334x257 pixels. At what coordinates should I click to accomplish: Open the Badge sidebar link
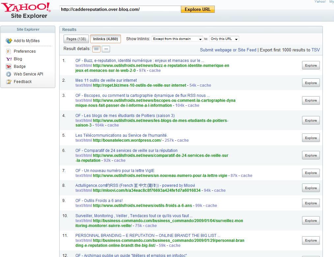coord(19,67)
